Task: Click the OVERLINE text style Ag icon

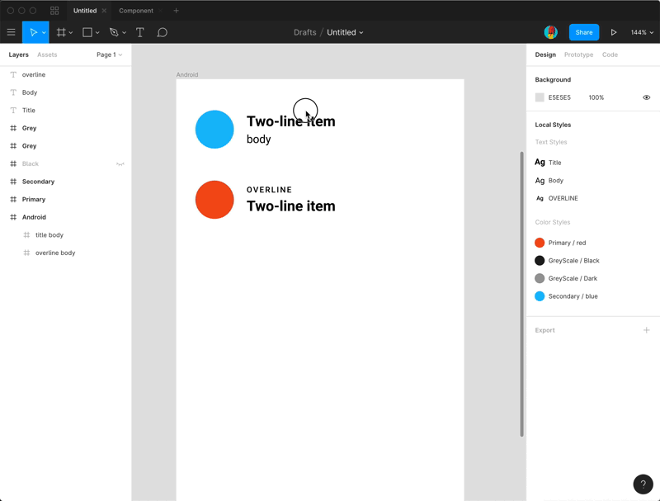Action: [x=540, y=198]
